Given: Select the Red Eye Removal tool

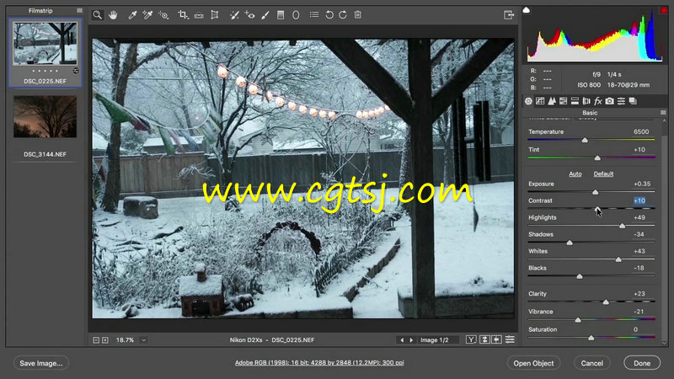Looking at the screenshot, I should (x=249, y=15).
